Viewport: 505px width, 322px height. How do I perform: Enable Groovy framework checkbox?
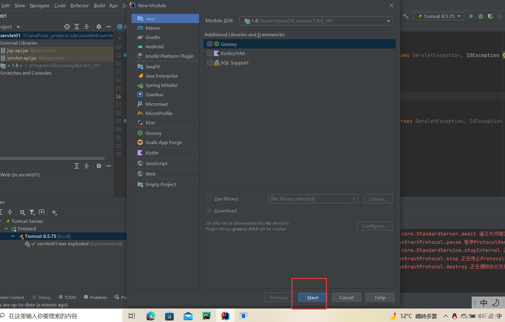(210, 44)
